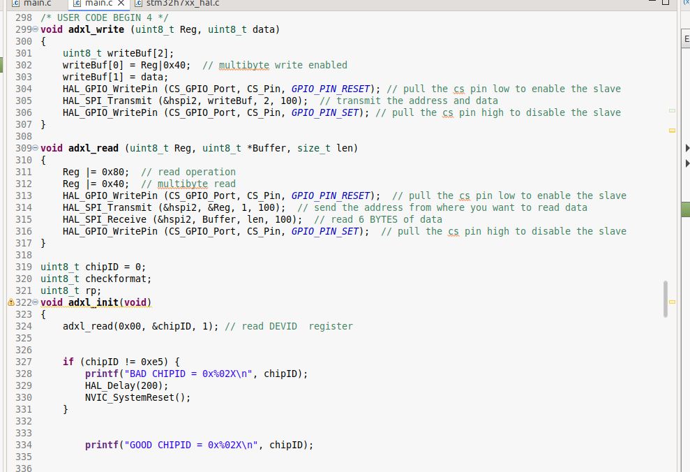Click the "multibyte read" comment on line 312
The height and width of the screenshot is (472, 690).
click(x=188, y=184)
